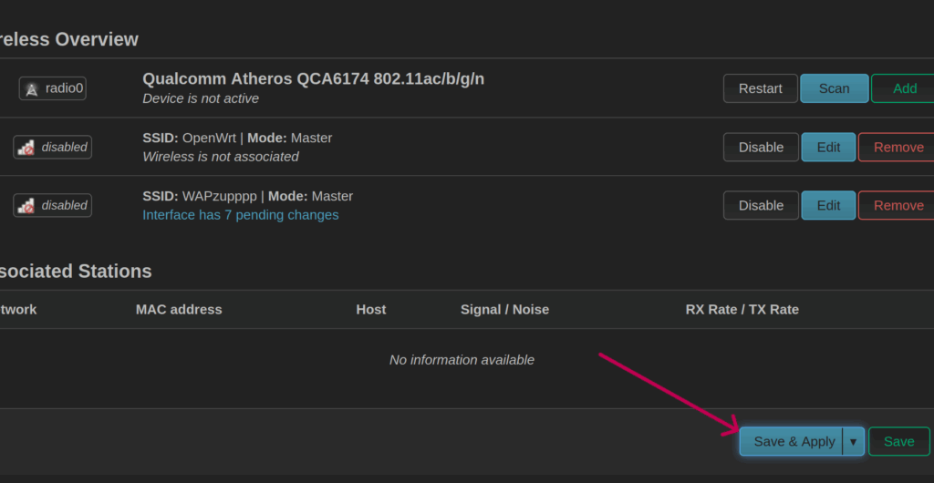This screenshot has height=483, width=934.
Task: Open the Save & Apply dropdown arrow
Action: click(854, 441)
